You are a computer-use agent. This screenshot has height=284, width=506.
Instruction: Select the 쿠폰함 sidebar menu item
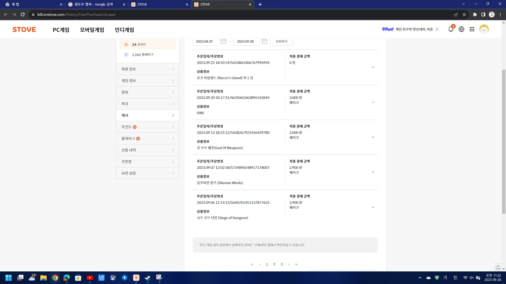point(148,162)
